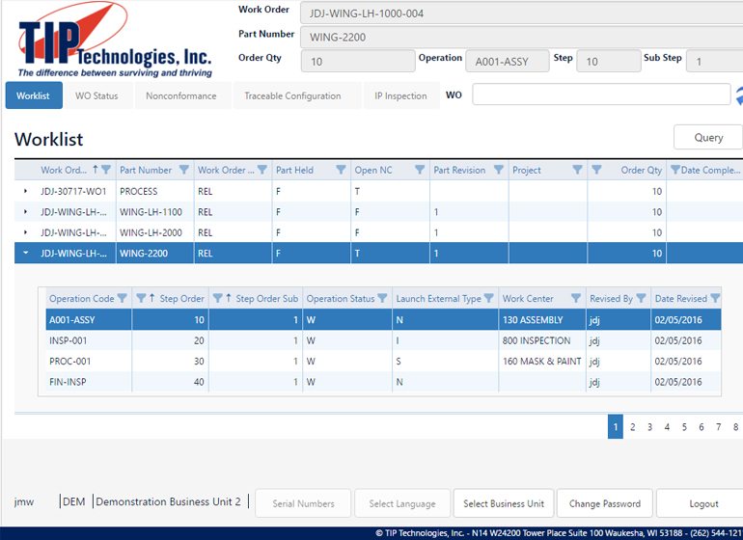Open the Work Center column filter

(x=576, y=298)
